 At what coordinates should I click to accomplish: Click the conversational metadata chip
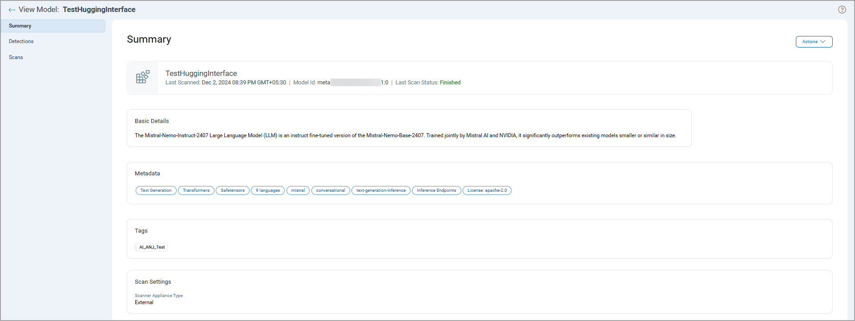331,190
